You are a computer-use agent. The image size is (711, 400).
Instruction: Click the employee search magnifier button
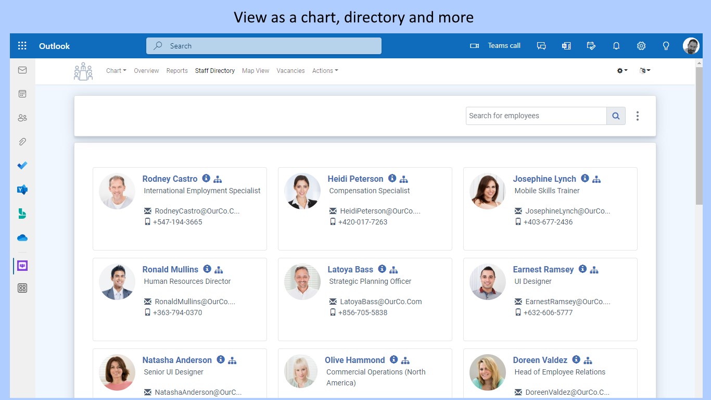point(616,116)
